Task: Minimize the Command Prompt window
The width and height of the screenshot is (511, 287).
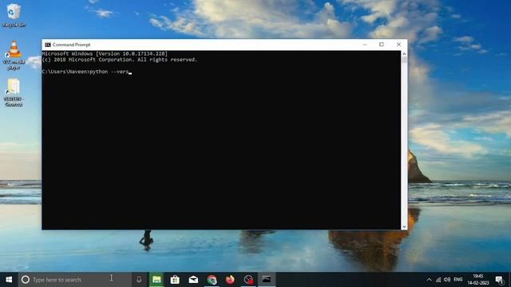Action: [x=365, y=45]
